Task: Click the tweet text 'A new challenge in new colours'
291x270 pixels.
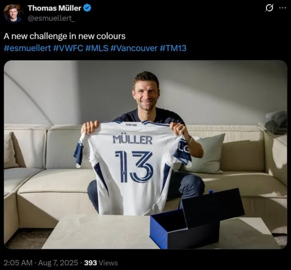Action: pos(64,36)
